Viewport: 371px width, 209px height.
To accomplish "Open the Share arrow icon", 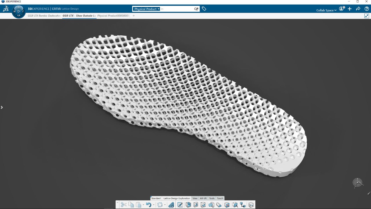I will 358,9.
